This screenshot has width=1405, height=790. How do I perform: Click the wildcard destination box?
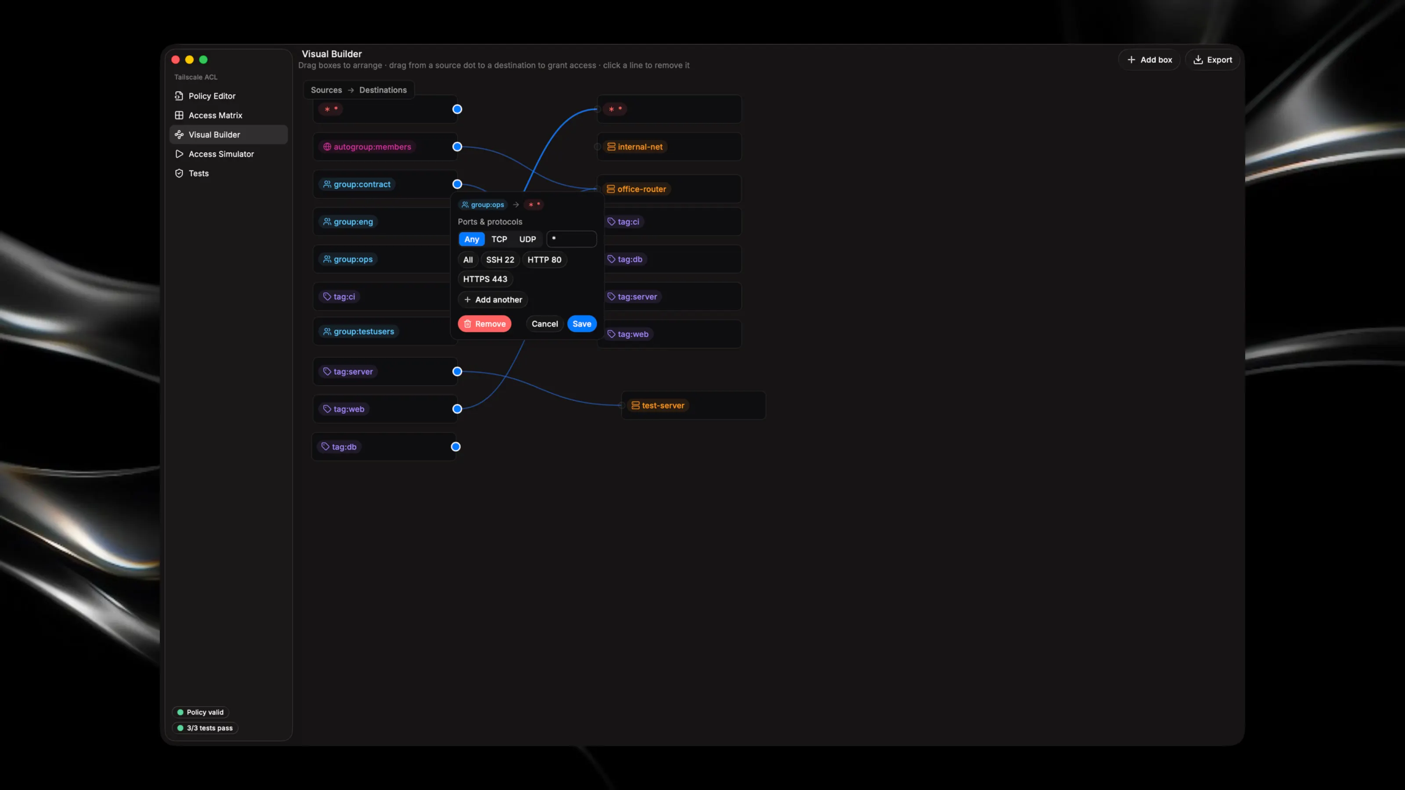pyautogui.click(x=669, y=110)
